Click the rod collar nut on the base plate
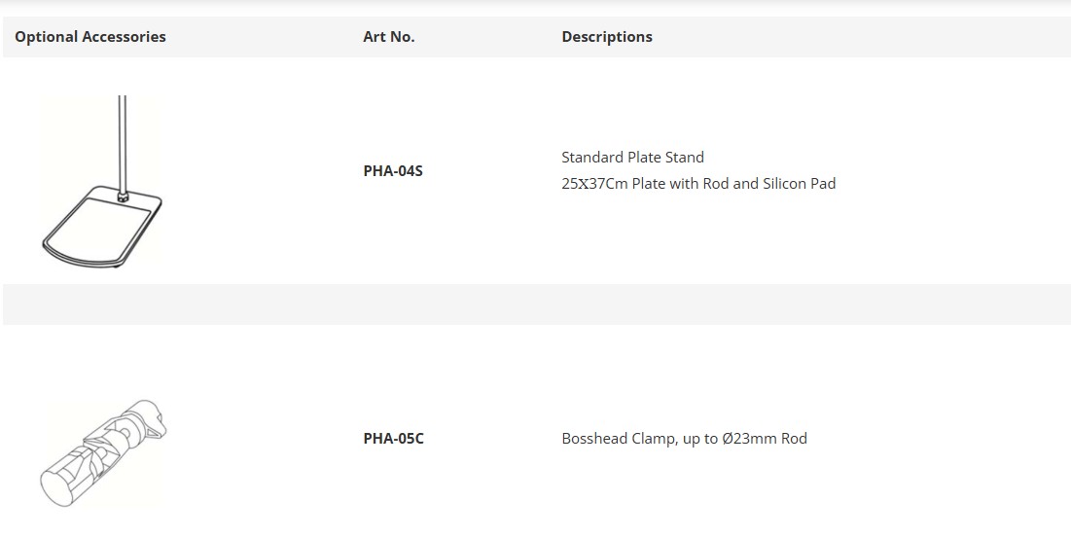Viewport: 1071px width, 538px height. click(123, 197)
